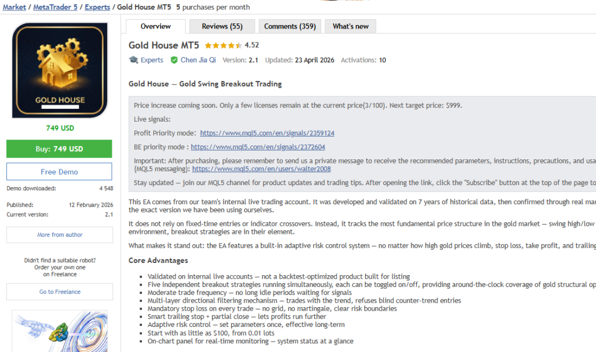Click the 'Mandatory stop loss on every trade' bullet
The height and width of the screenshot is (352, 596).
[272, 309]
